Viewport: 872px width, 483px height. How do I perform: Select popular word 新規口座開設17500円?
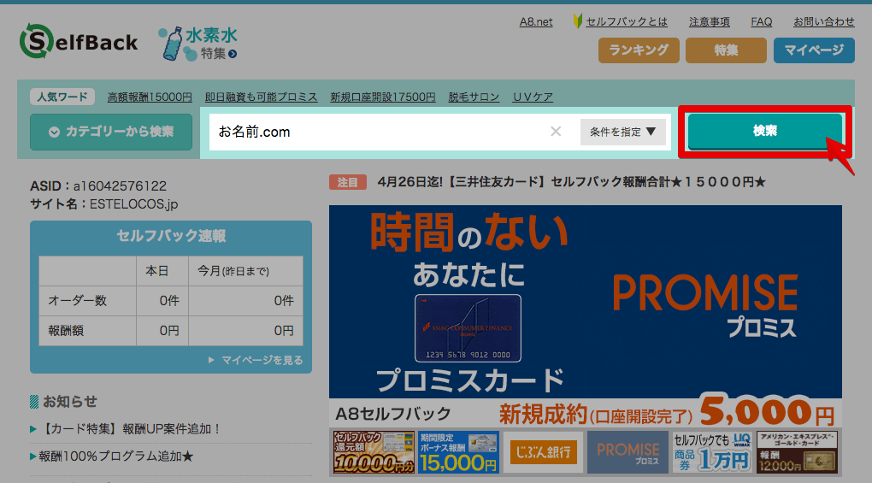click(x=383, y=97)
